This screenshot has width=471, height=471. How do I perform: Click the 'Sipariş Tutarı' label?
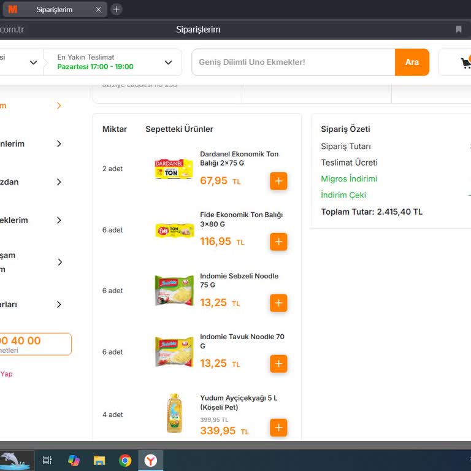pyautogui.click(x=346, y=147)
